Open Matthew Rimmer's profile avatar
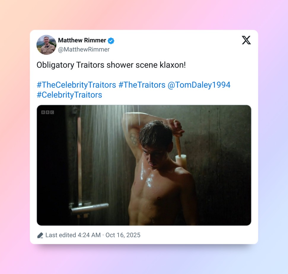Image resolution: width=288 pixels, height=274 pixels. coord(47,45)
